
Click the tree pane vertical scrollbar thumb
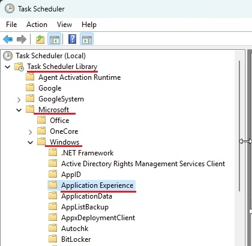coord(239,126)
